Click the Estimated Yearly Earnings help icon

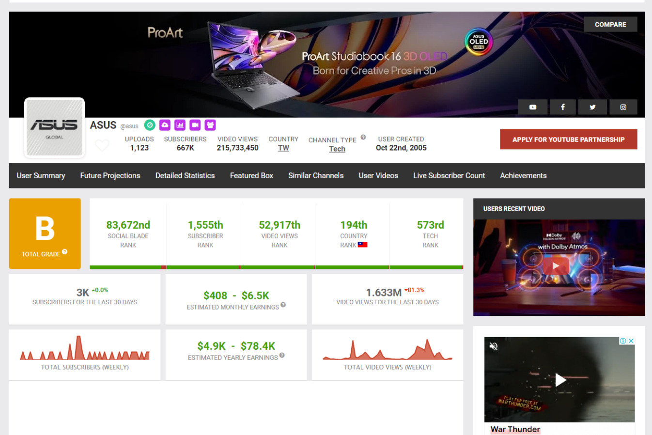[282, 355]
